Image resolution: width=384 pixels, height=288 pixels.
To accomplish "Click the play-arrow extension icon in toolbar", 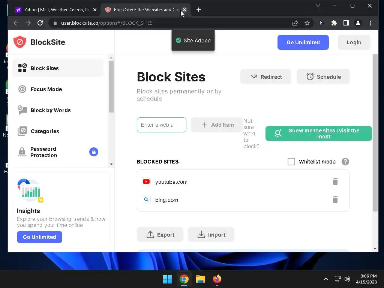I will coord(321,23).
